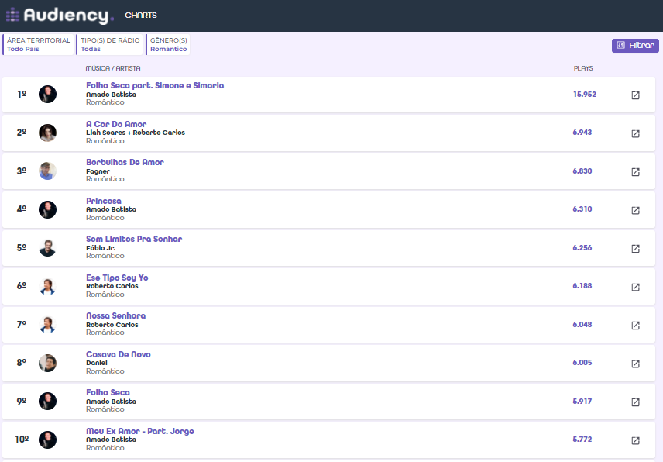Click the Audiency logo
This screenshot has height=462, width=663.
(x=60, y=16)
